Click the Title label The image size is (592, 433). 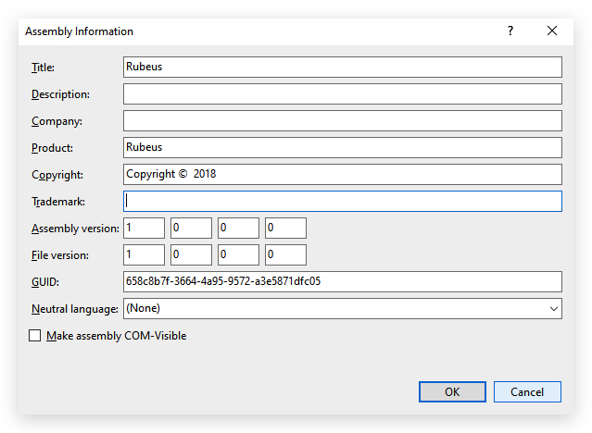click(43, 68)
